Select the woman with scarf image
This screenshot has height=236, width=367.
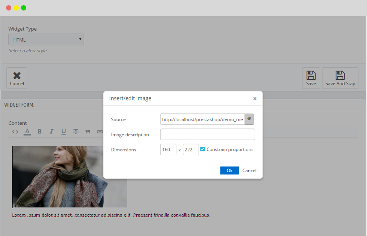pyautogui.click(x=70, y=177)
